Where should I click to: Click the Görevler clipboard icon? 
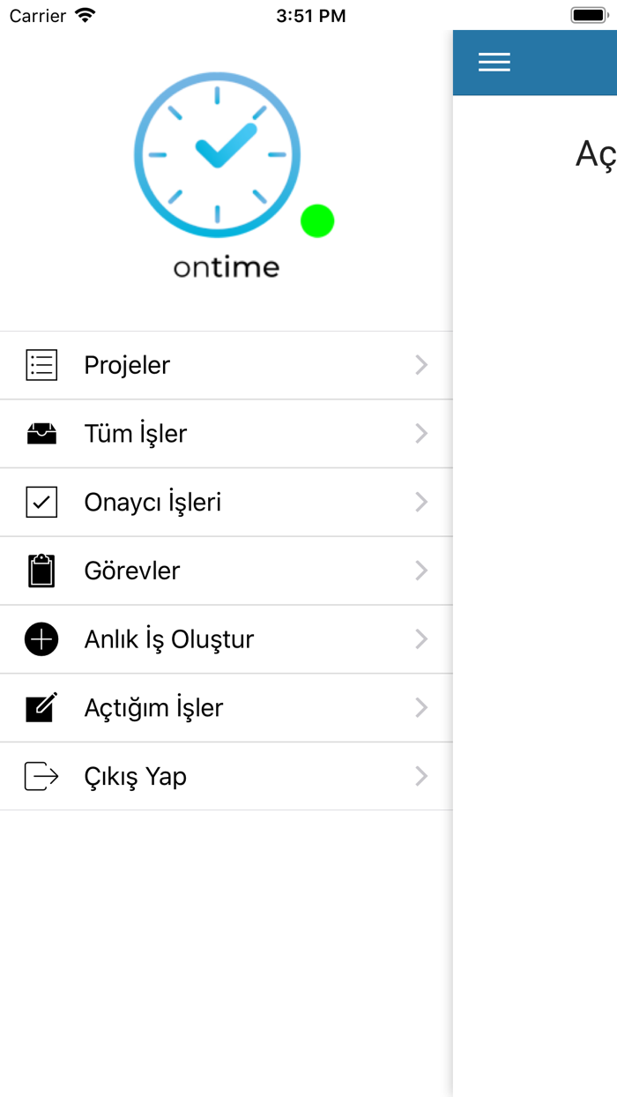(x=41, y=570)
